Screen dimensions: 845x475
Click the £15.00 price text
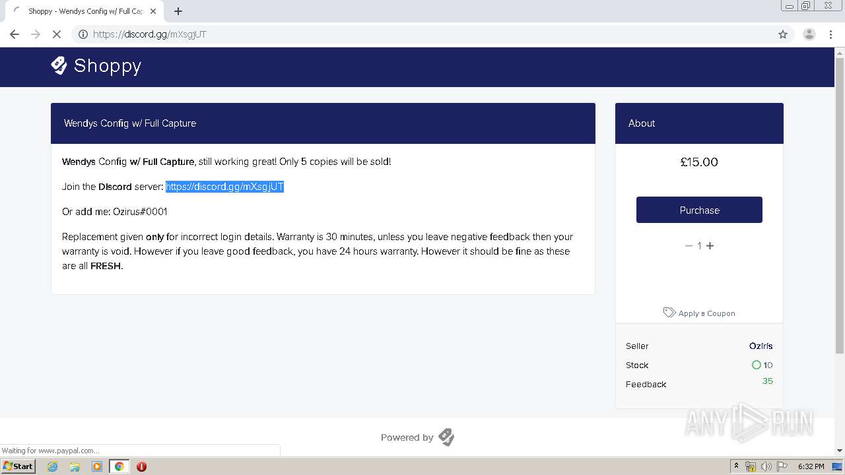tap(699, 162)
